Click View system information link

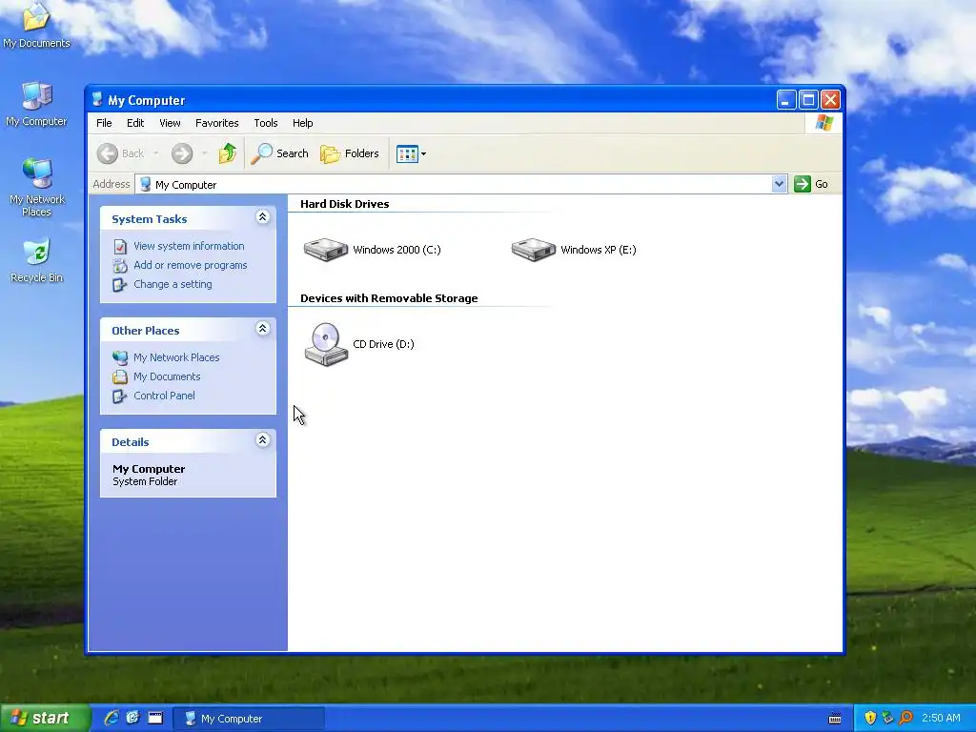(189, 246)
